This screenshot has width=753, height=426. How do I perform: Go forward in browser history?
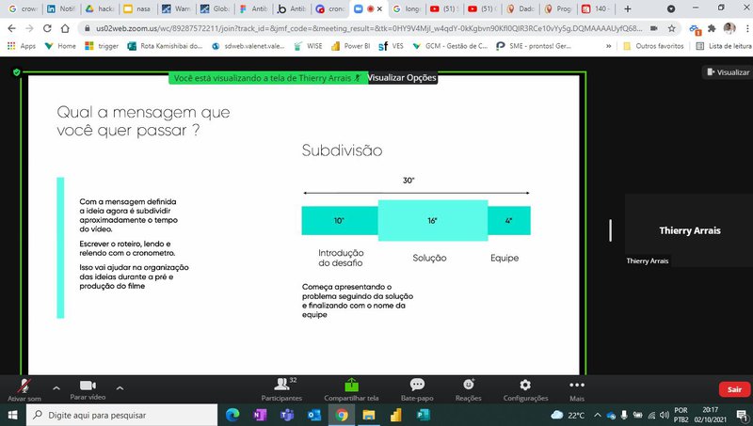pyautogui.click(x=30, y=28)
